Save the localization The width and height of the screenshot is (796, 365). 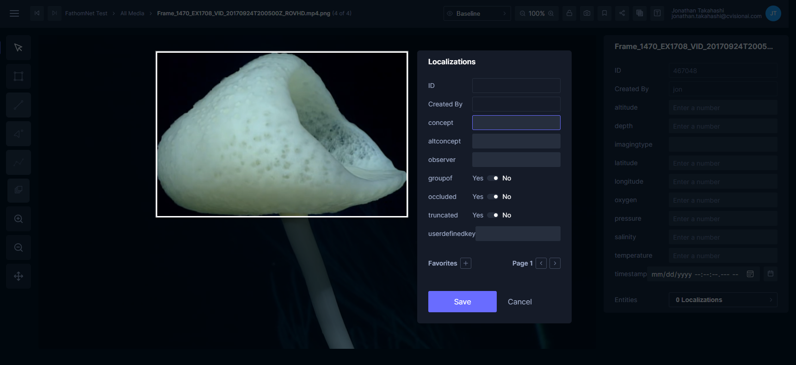pyautogui.click(x=462, y=302)
